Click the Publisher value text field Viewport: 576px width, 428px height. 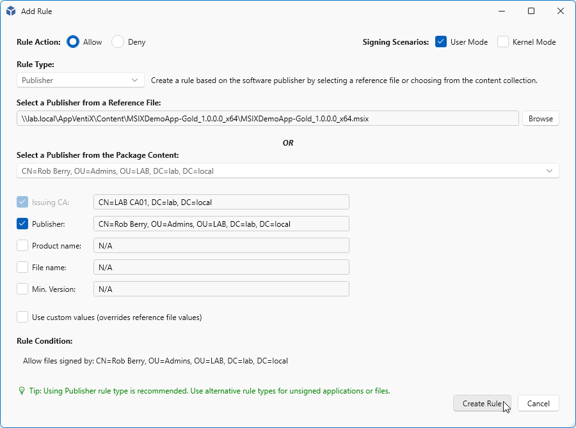(x=221, y=224)
